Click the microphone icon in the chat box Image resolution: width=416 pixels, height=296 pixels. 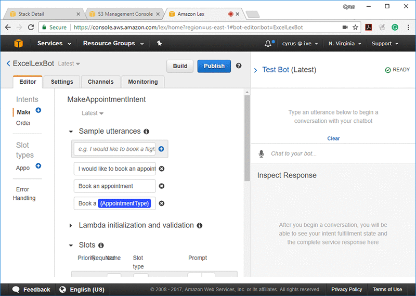coord(262,153)
